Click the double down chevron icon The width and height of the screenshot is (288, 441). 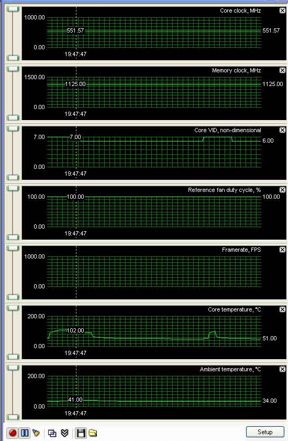64,433
